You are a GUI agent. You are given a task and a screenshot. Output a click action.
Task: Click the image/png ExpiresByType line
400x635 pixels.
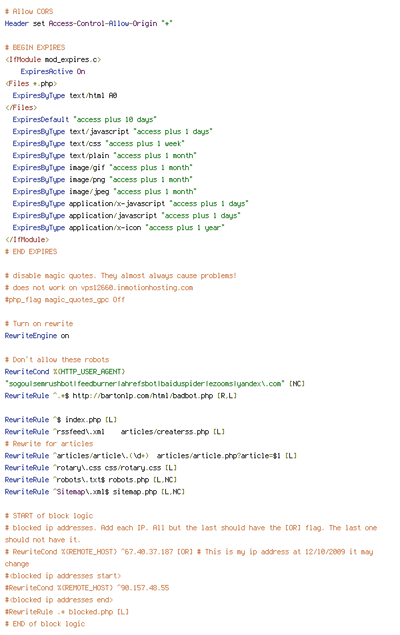[103, 179]
